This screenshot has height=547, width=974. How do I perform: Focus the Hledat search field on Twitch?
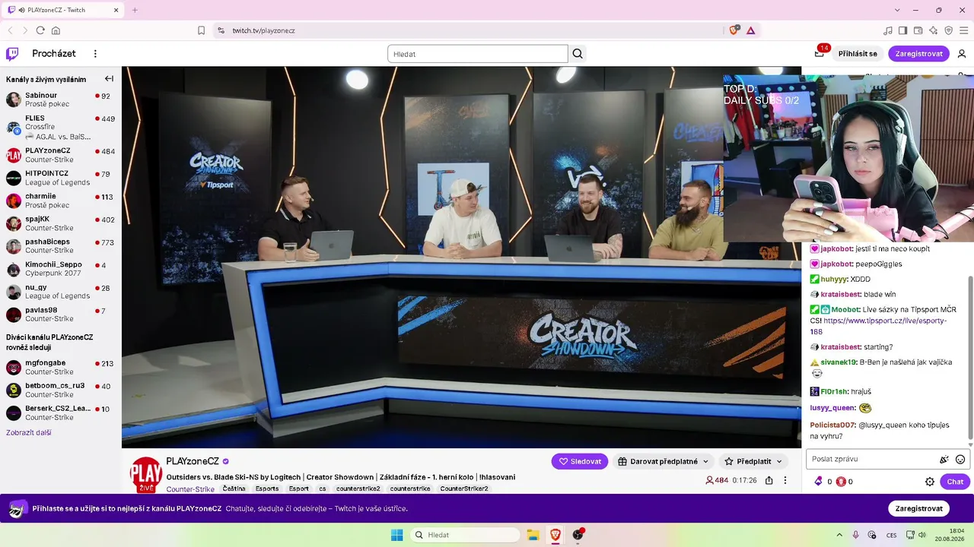pyautogui.click(x=478, y=54)
